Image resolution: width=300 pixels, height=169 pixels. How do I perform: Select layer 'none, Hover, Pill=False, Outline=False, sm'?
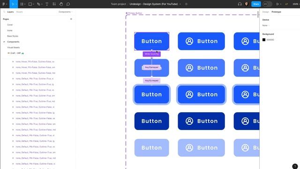(x=36, y=67)
